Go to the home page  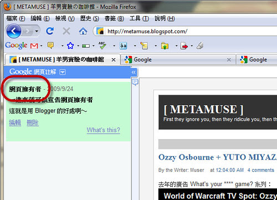coord(83,31)
